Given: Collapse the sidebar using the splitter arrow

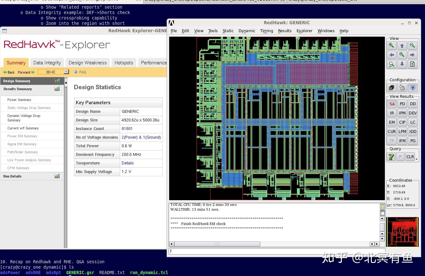Looking at the screenshot, I should (x=66, y=83).
